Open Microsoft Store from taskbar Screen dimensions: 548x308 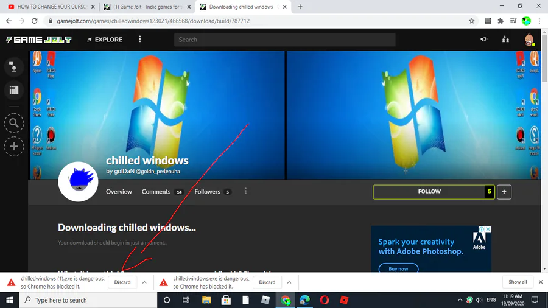point(226,300)
